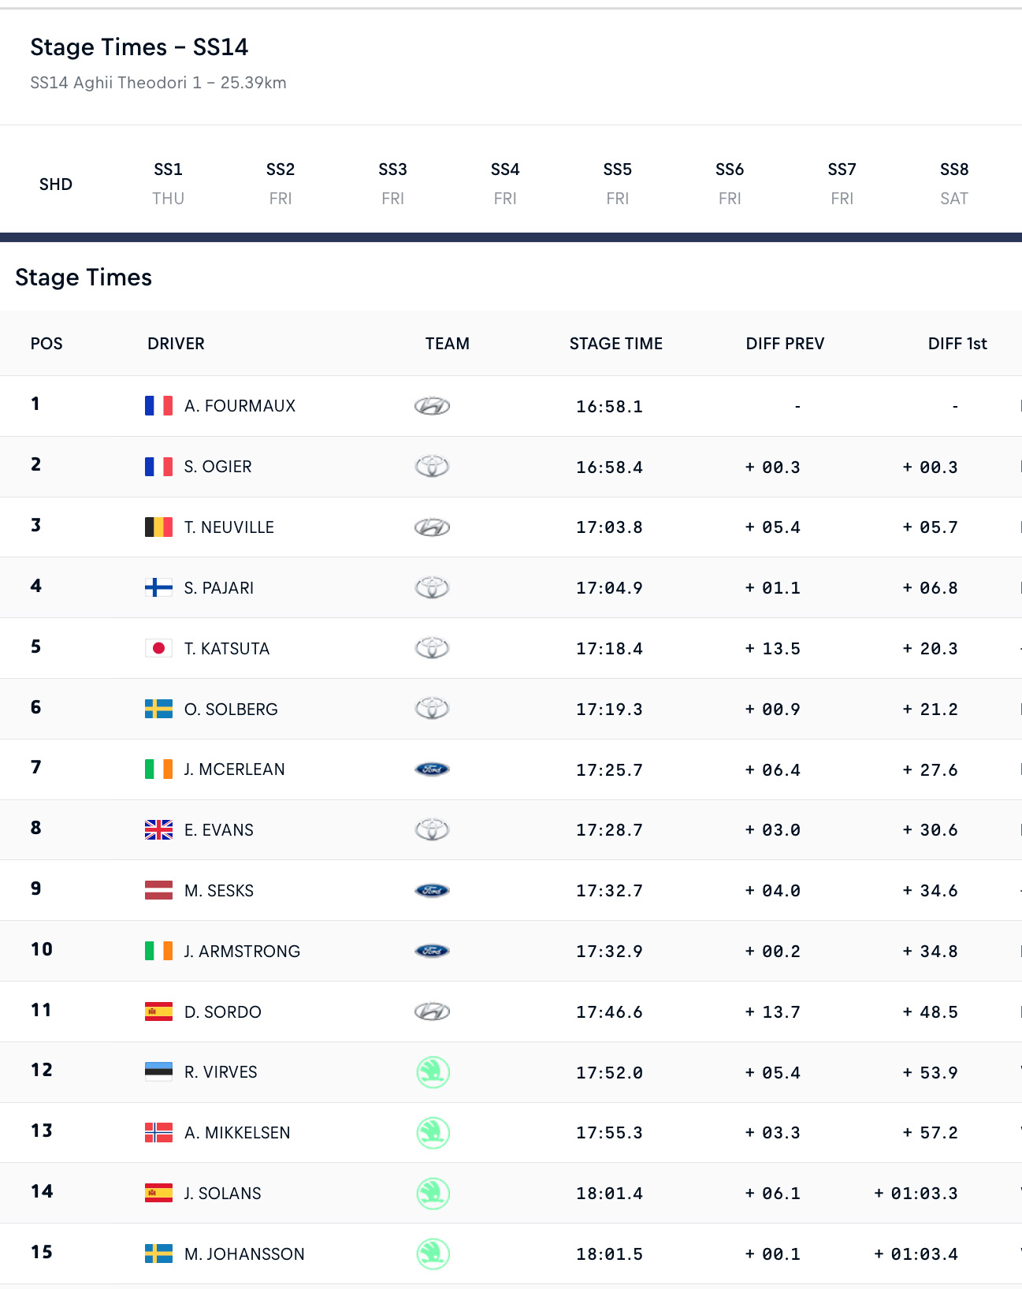Click the Skoda logo beside M. Johansson
This screenshot has width=1022, height=1289.
coord(433,1254)
